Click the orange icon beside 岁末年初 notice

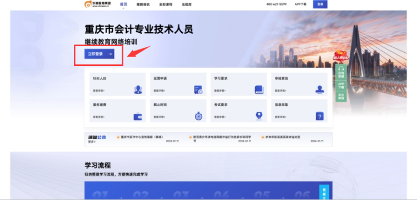263,137
